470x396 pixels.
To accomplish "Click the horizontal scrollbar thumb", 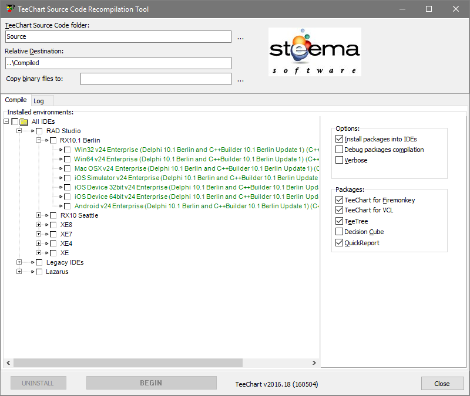I will 128,363.
